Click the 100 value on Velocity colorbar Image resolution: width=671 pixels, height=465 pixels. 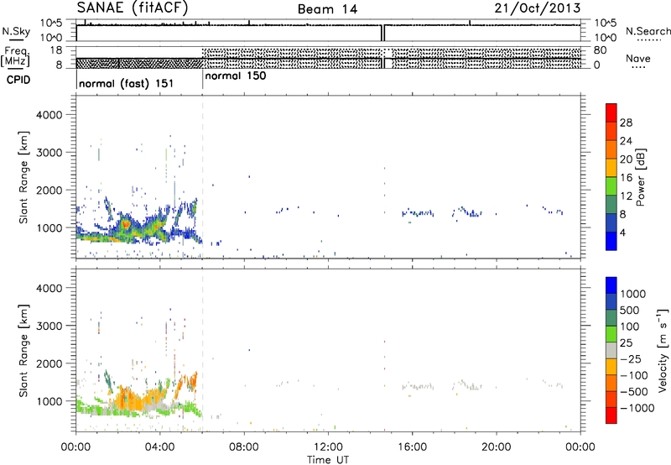point(629,327)
